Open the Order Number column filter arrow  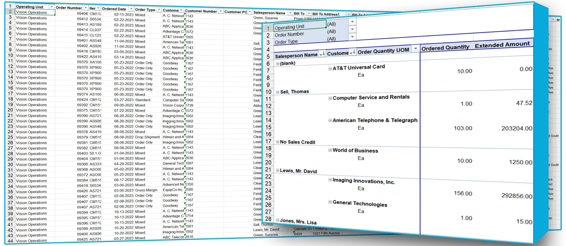click(x=86, y=8)
